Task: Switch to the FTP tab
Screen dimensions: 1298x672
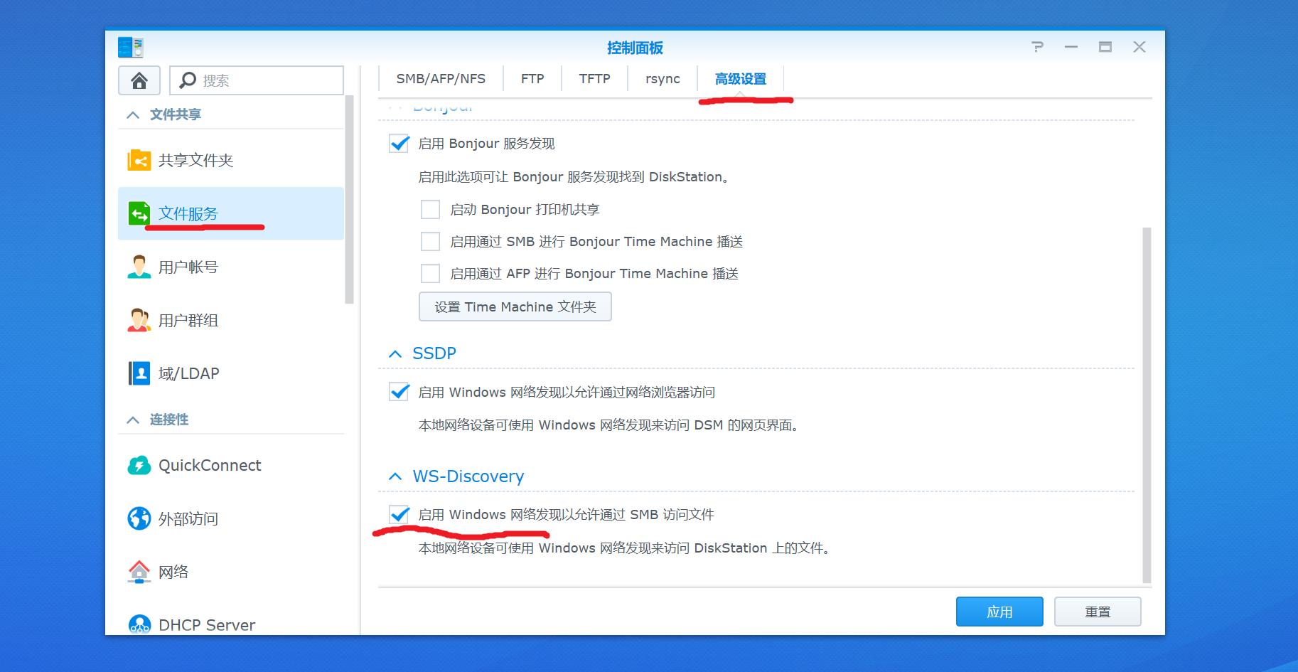Action: pyautogui.click(x=532, y=78)
